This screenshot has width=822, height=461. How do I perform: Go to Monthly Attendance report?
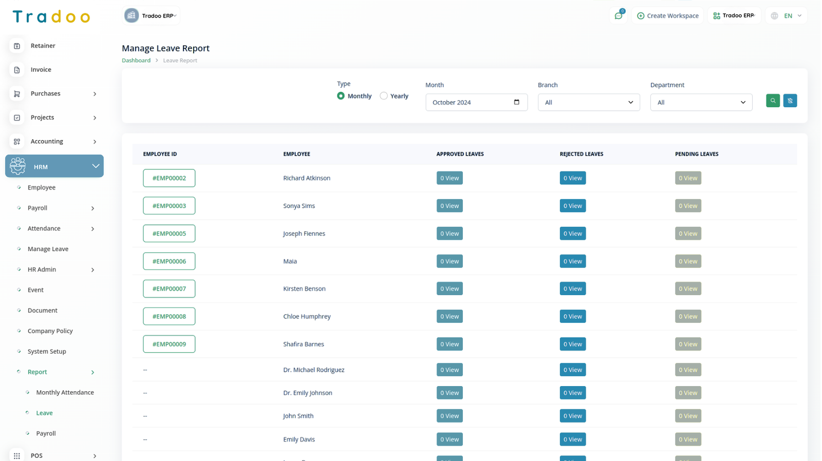tap(65, 392)
